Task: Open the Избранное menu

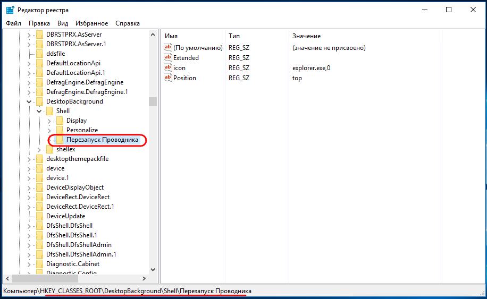Action: coord(91,23)
